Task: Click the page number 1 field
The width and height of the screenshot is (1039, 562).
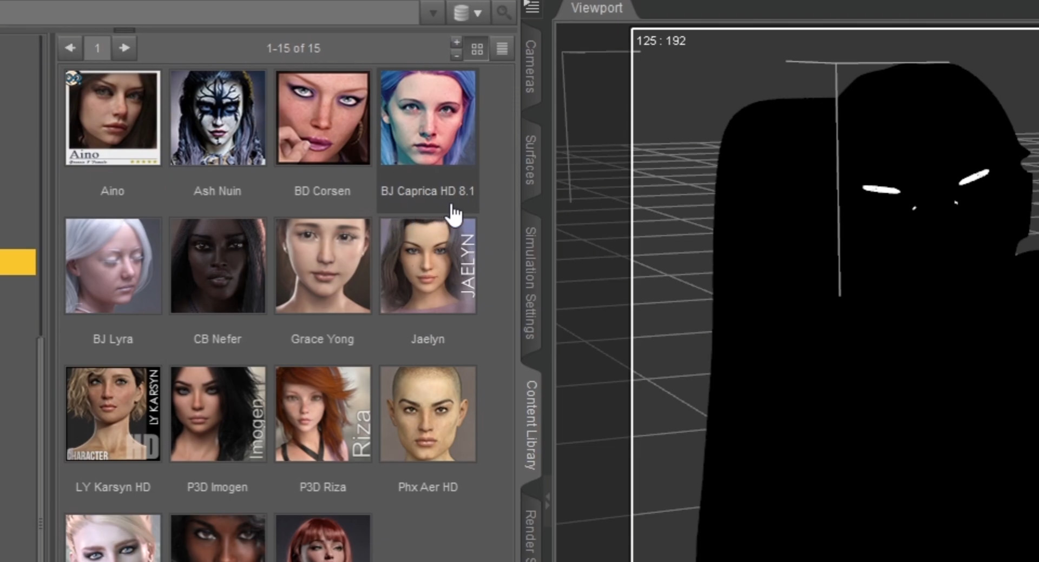Action: [97, 48]
